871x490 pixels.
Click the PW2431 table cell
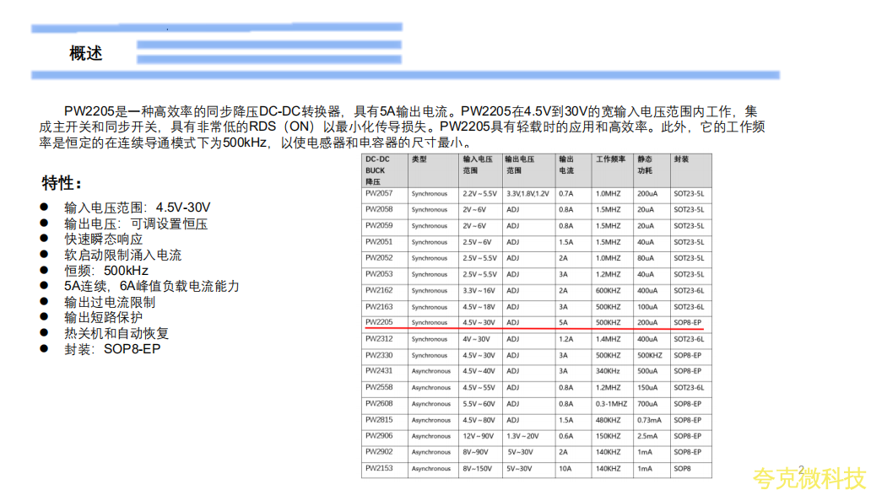point(379,371)
